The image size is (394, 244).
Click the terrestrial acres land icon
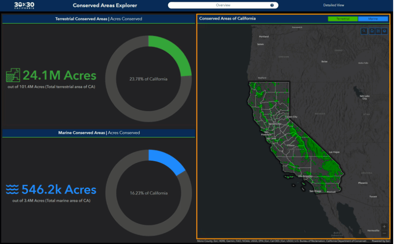tap(13, 75)
